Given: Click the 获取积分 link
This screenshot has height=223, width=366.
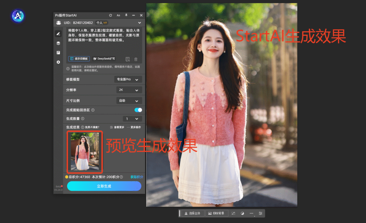Looking at the screenshot, I should tap(137, 177).
